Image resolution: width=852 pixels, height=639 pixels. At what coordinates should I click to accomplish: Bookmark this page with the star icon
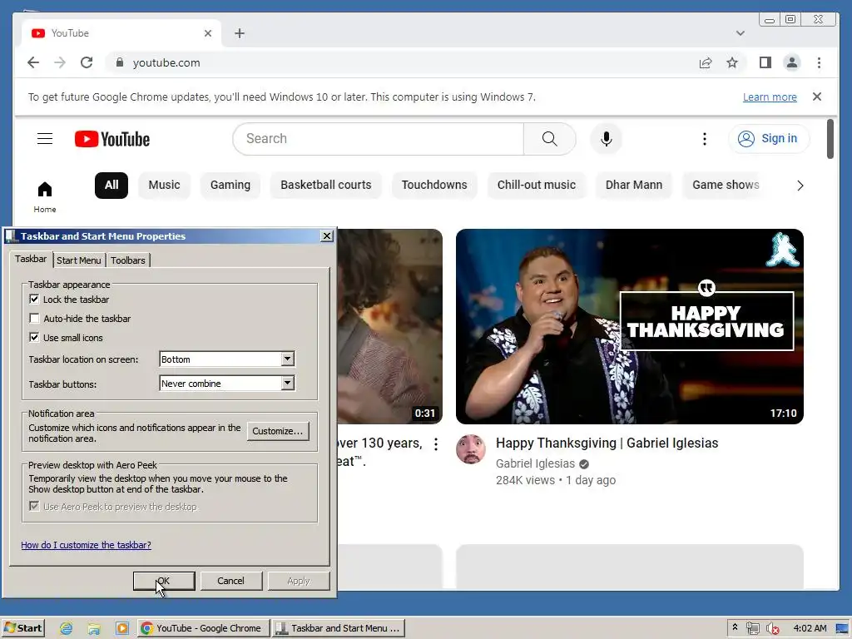732,62
